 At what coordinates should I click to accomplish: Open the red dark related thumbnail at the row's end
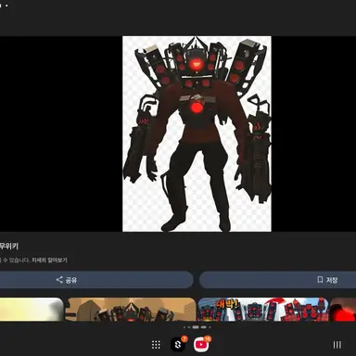[x=343, y=310]
